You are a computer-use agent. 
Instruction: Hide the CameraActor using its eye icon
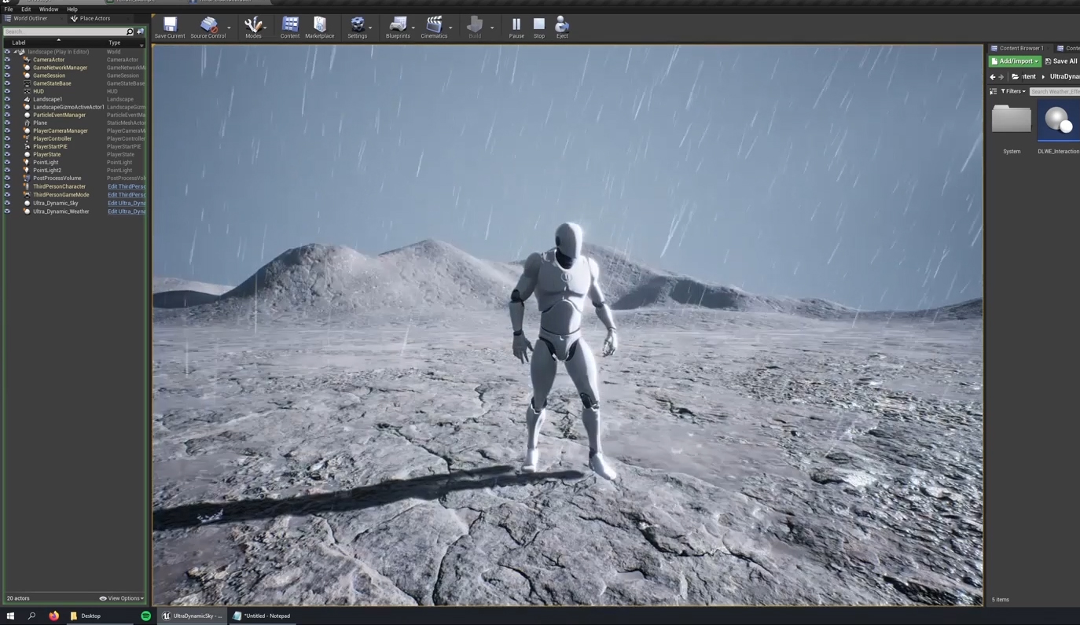(x=7, y=60)
